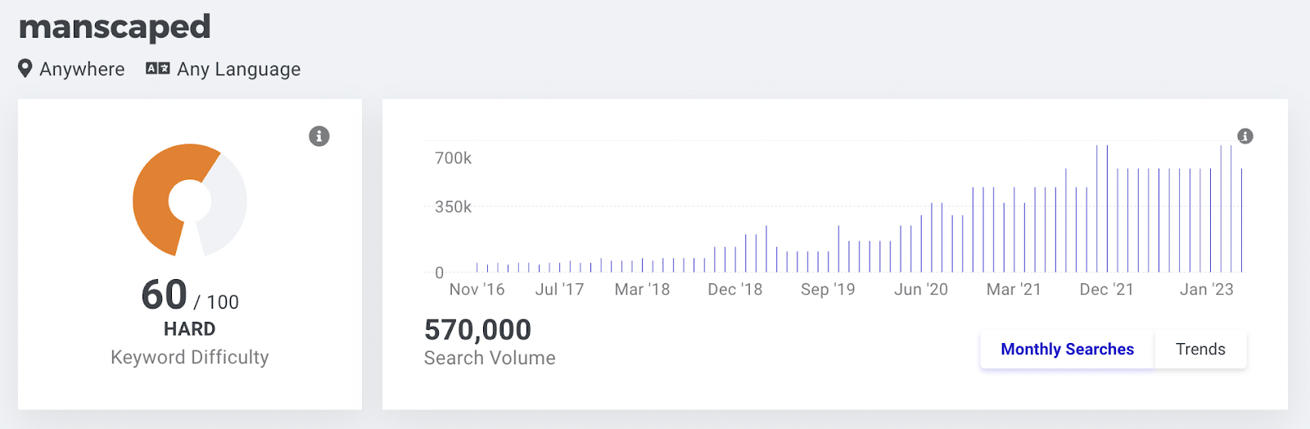Click the Jul '17 axis label
This screenshot has width=1310, height=429.
pos(559,290)
